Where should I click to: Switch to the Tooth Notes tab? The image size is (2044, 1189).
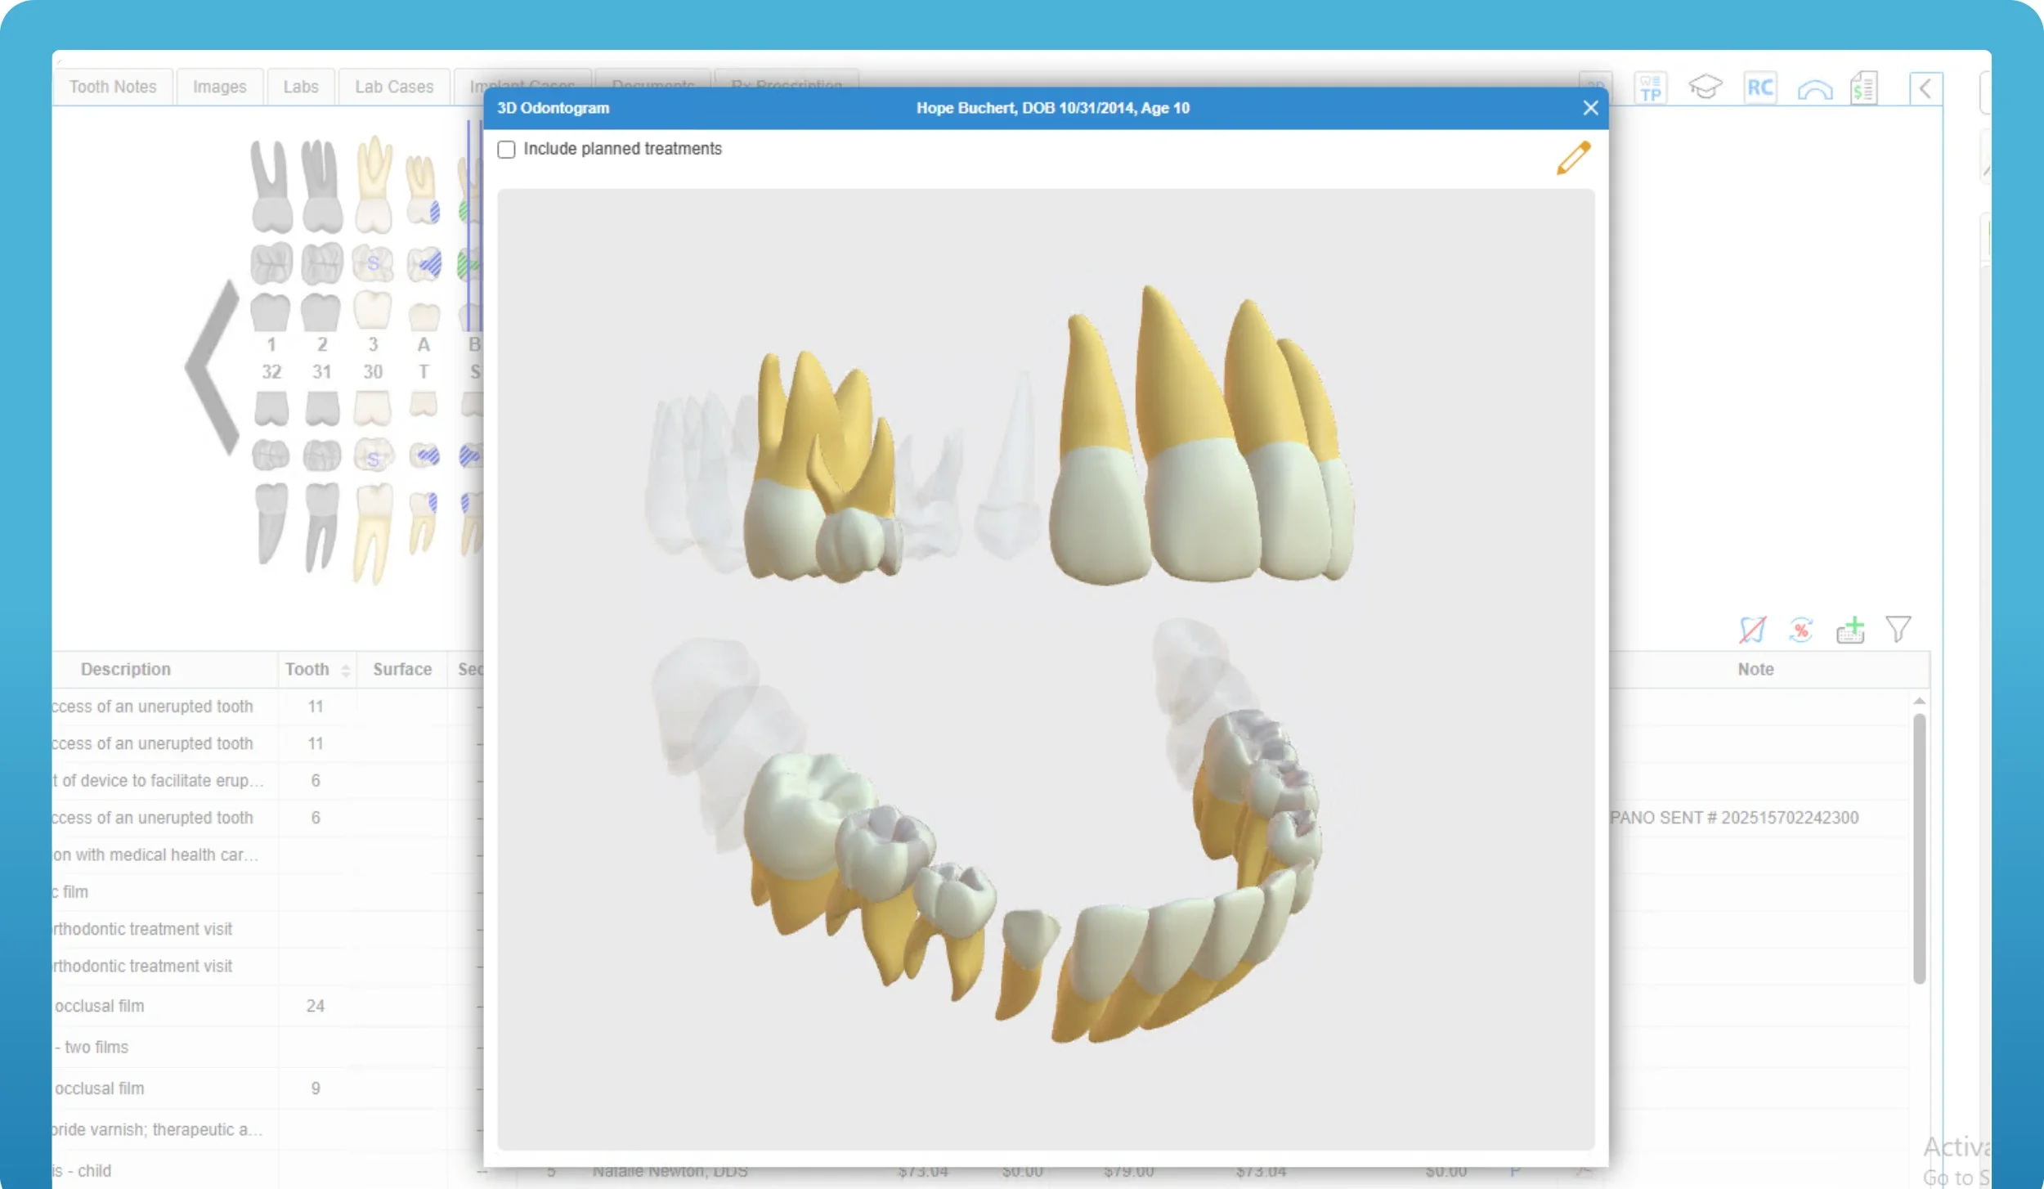[113, 87]
